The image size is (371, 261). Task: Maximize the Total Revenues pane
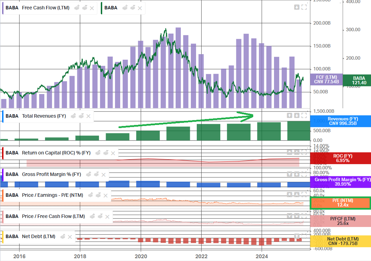coord(304,116)
